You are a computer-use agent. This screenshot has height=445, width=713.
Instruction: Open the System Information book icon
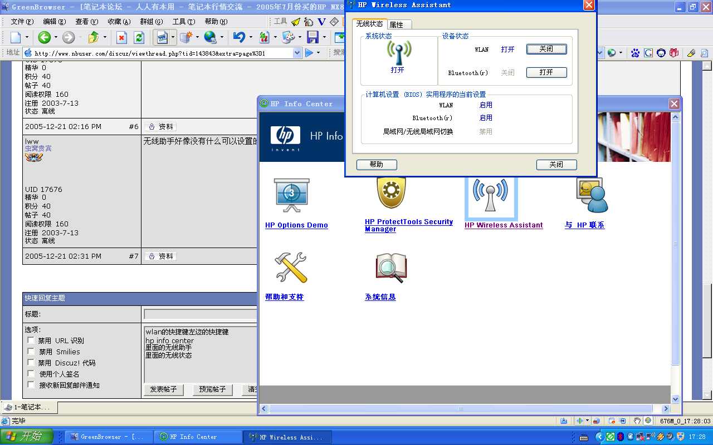click(391, 268)
